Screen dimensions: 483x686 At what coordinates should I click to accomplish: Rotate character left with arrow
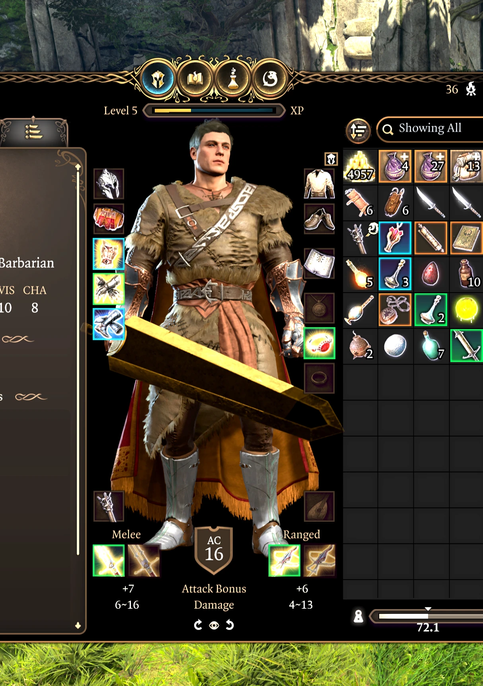point(198,625)
